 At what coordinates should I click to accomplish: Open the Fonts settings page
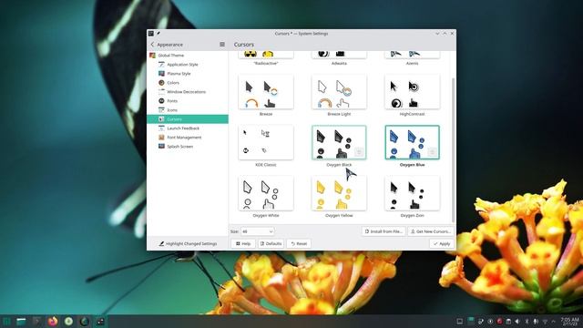pos(188,101)
